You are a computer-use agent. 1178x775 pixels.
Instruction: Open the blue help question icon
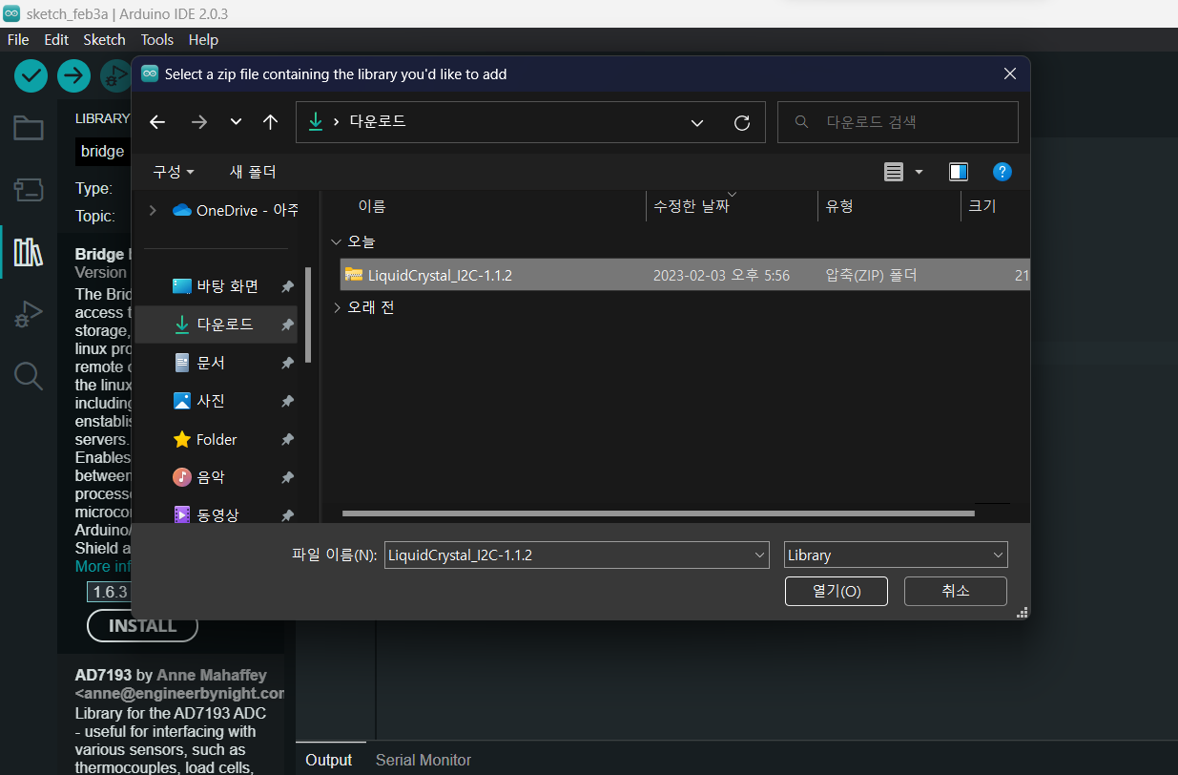(1002, 172)
